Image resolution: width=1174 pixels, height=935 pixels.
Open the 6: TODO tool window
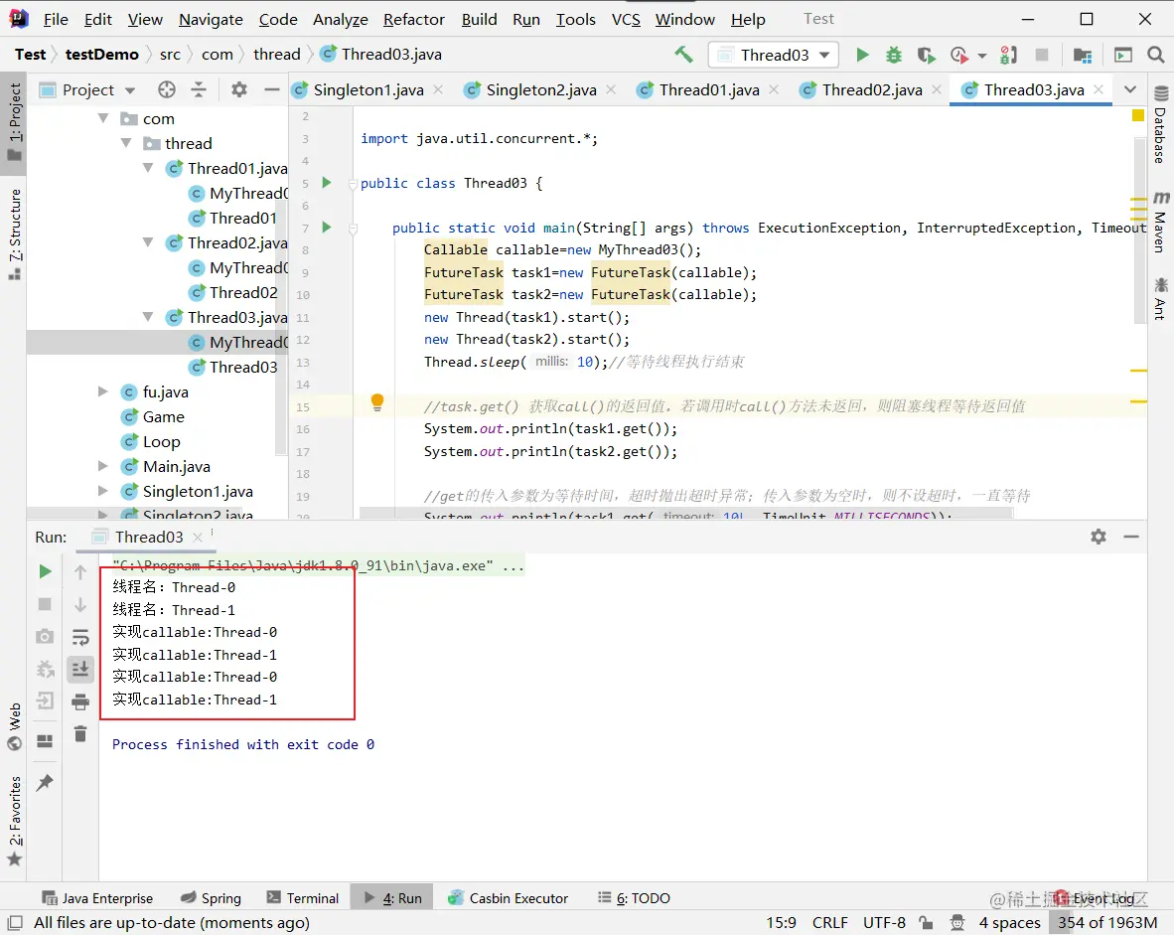pos(634,897)
